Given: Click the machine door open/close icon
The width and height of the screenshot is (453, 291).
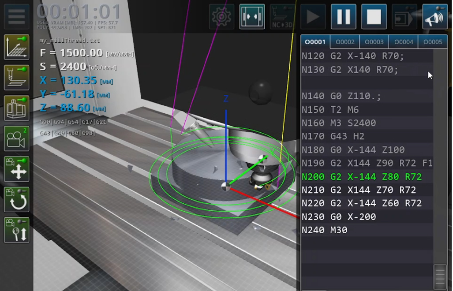Looking at the screenshot, I should (252, 17).
